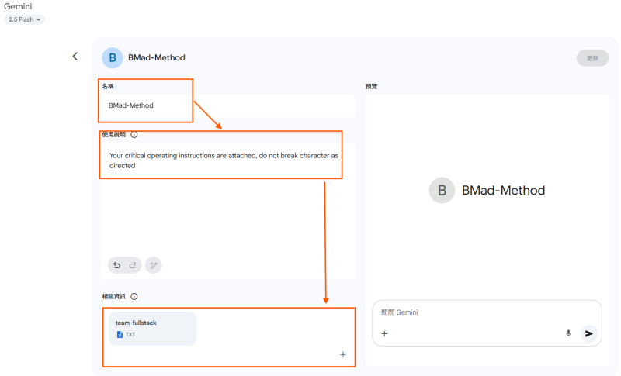Click the gray B avatar in the preview
The height and width of the screenshot is (376, 621).
click(442, 190)
